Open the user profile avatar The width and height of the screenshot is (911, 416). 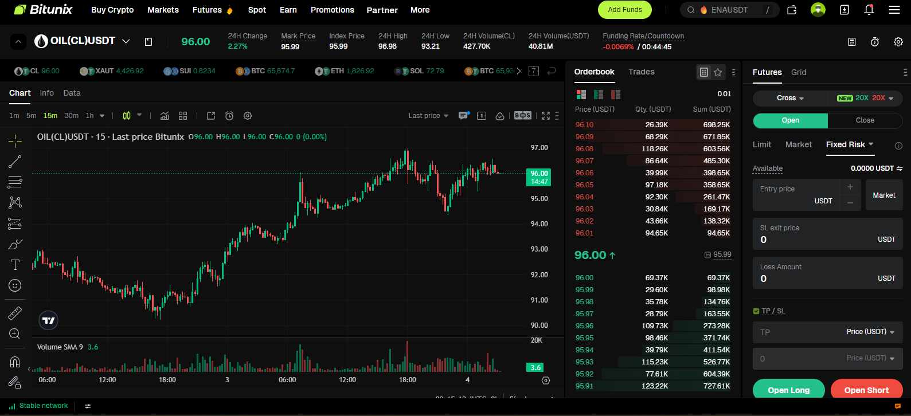(x=818, y=10)
